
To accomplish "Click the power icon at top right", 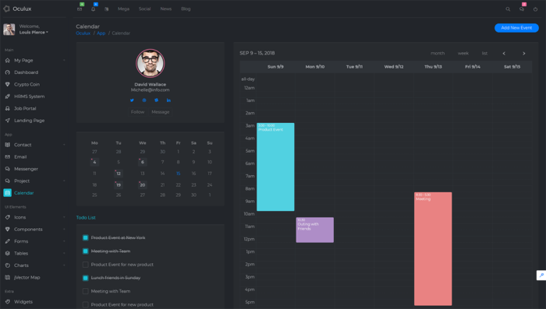I will point(535,9).
